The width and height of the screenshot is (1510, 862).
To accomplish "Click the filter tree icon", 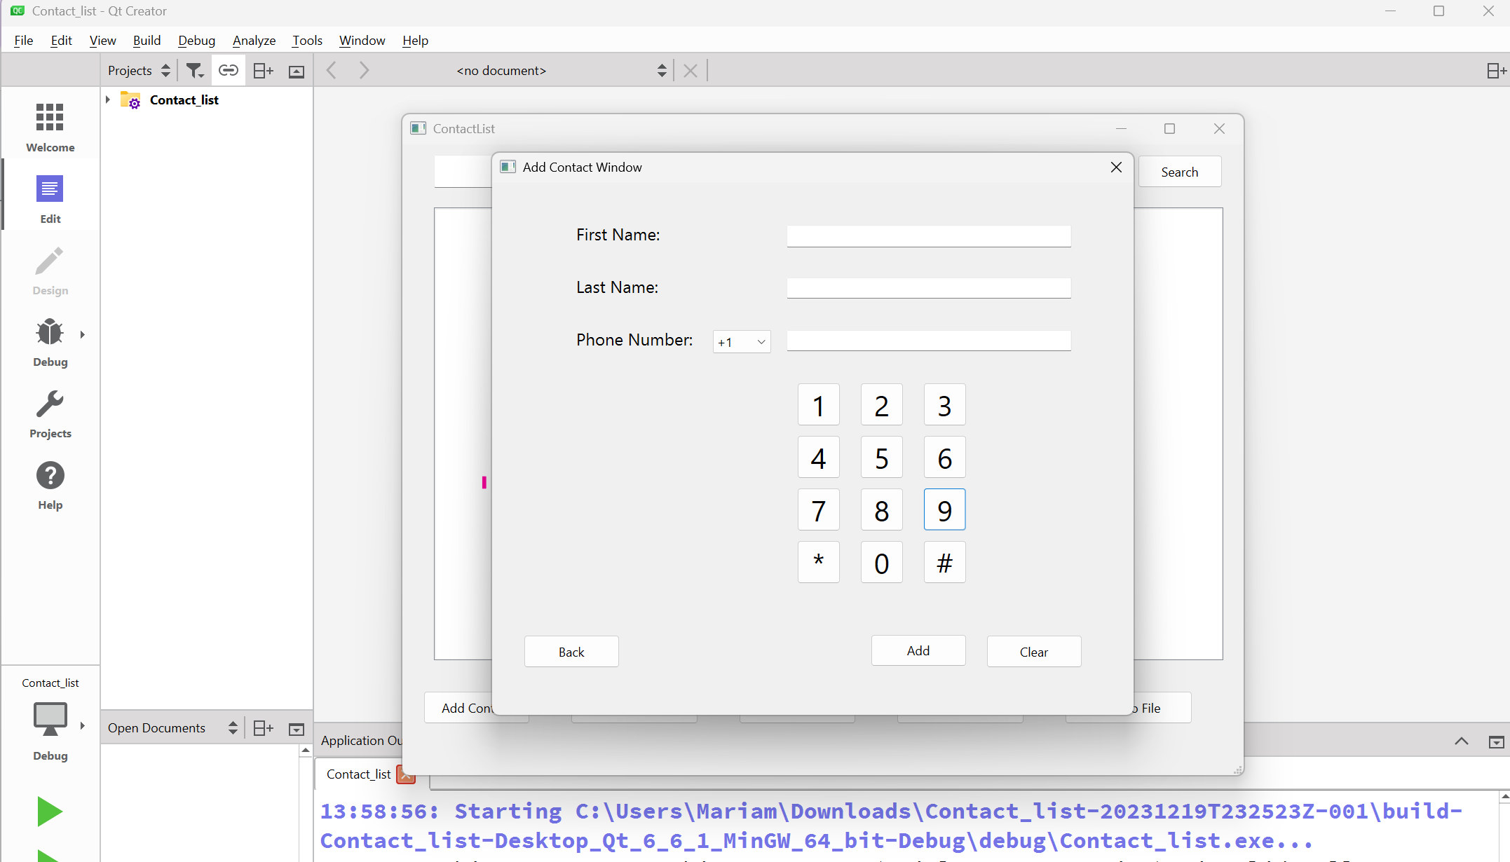I will click(x=194, y=70).
